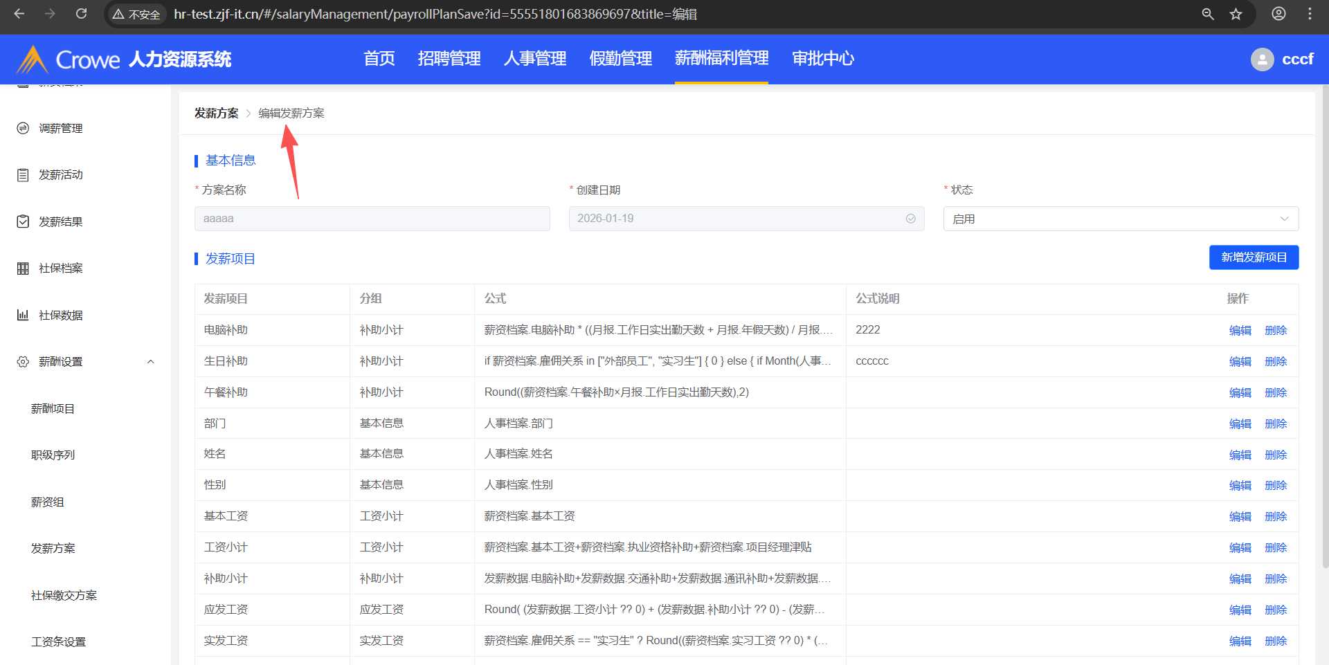Click the cccf user avatar icon
Viewport: 1329px width, 665px height.
point(1262,60)
